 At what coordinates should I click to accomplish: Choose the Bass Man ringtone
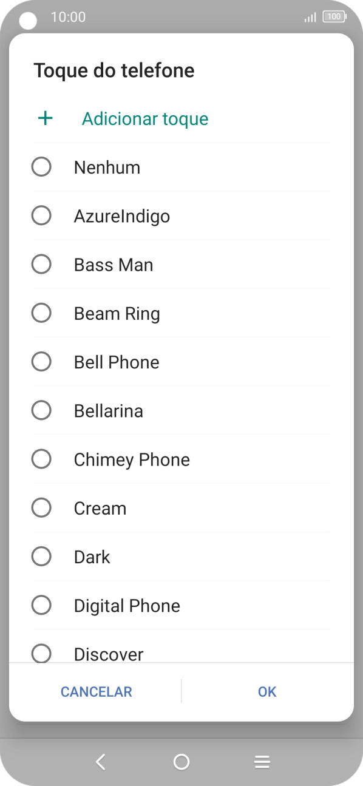tap(41, 264)
